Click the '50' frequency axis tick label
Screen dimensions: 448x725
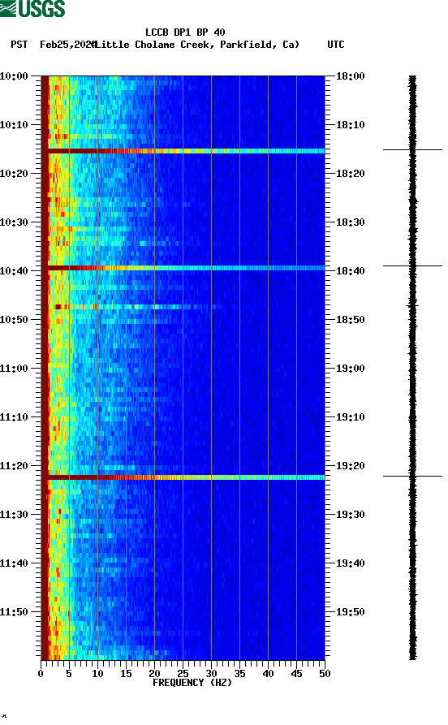[x=325, y=674]
